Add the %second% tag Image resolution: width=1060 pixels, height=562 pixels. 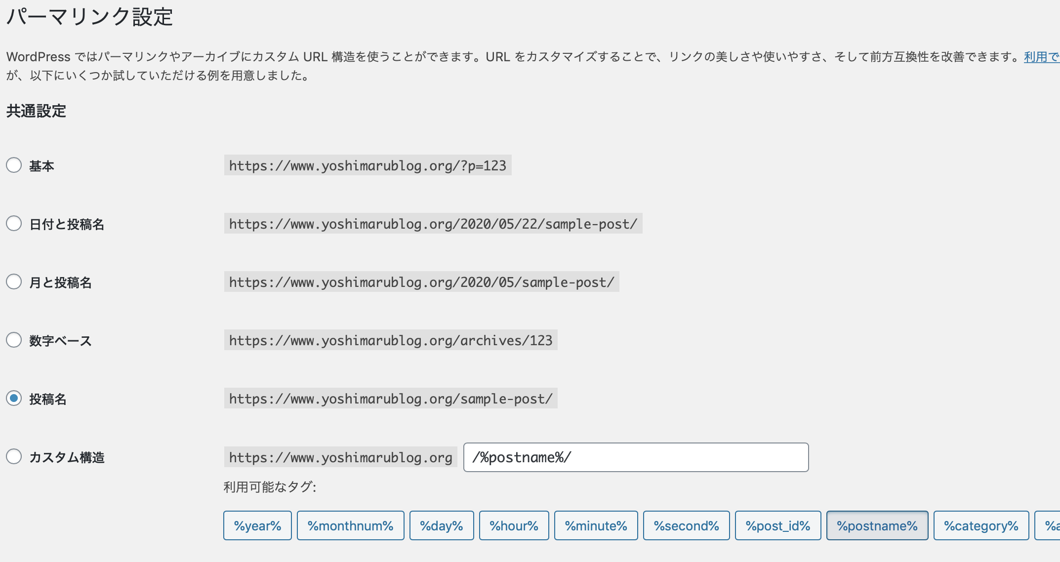[686, 525]
